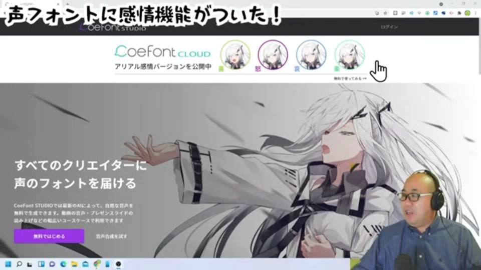The image size is (481, 270).
Task: Click the 音声合成を試す link
Action: tap(111, 236)
